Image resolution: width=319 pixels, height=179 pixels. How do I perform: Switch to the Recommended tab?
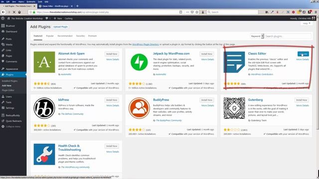(65, 36)
